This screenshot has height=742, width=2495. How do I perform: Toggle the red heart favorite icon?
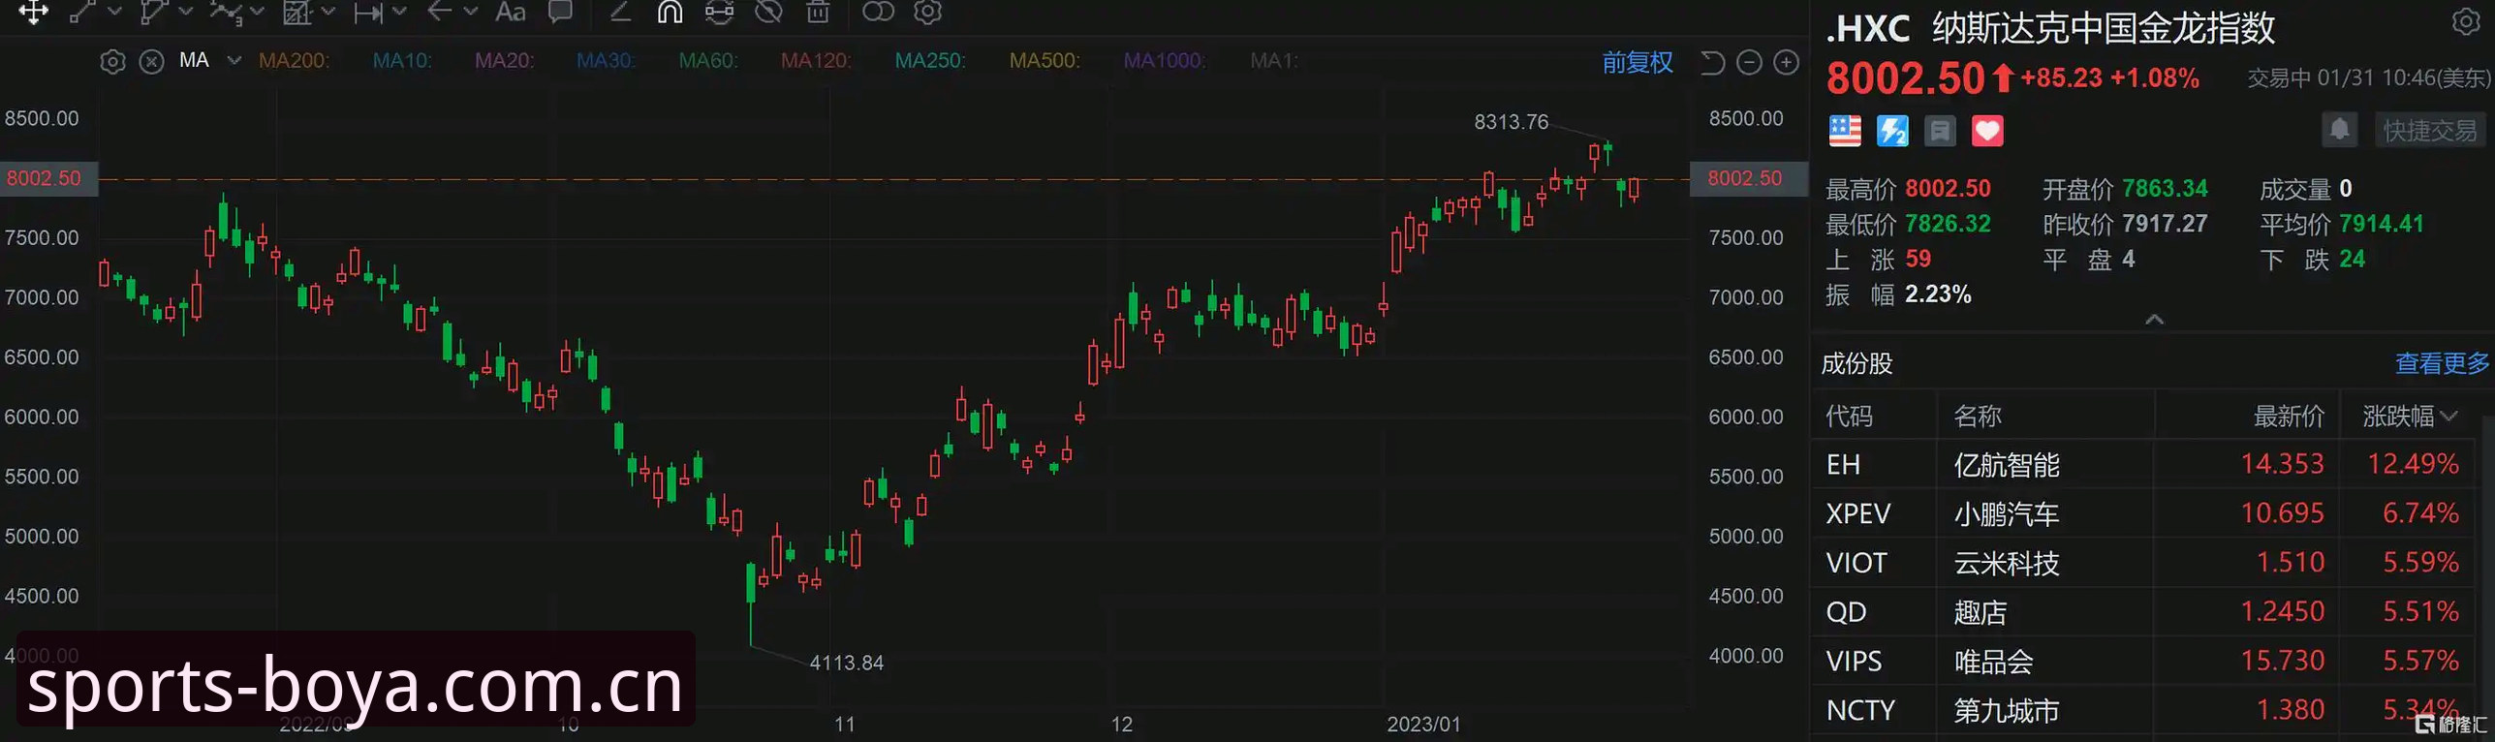(x=1987, y=131)
